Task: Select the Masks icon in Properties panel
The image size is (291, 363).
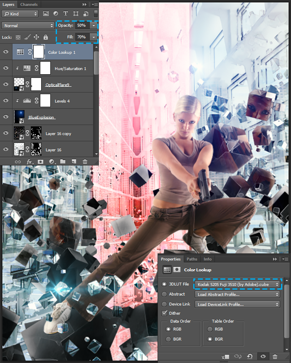Action: [x=177, y=270]
